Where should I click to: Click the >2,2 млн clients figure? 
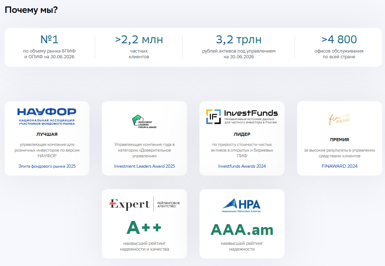139,40
